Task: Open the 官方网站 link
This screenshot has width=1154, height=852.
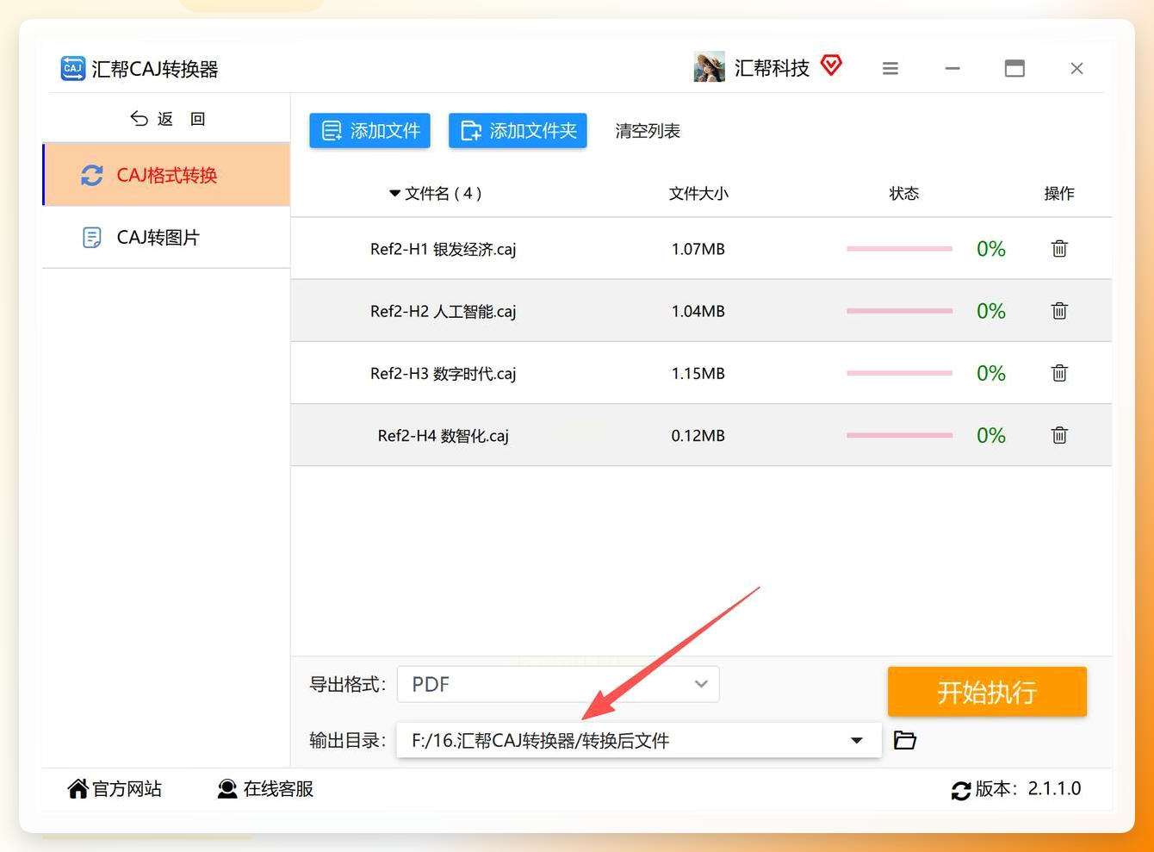Action: point(115,788)
